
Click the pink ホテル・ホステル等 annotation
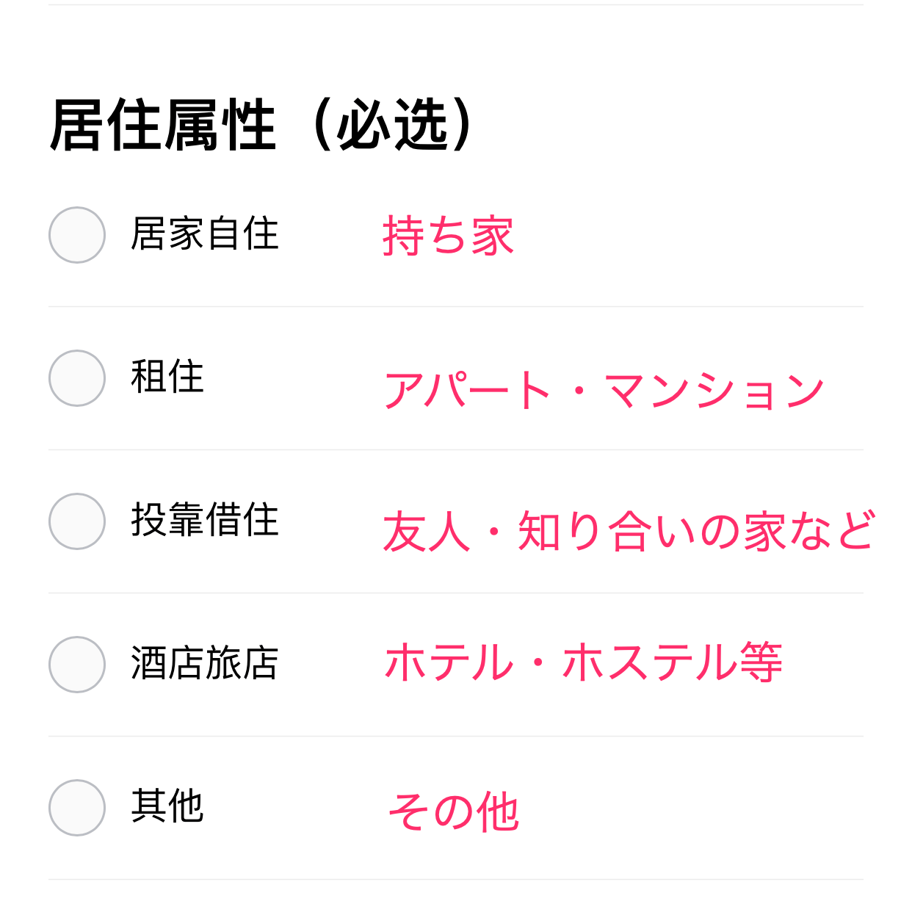584,662
